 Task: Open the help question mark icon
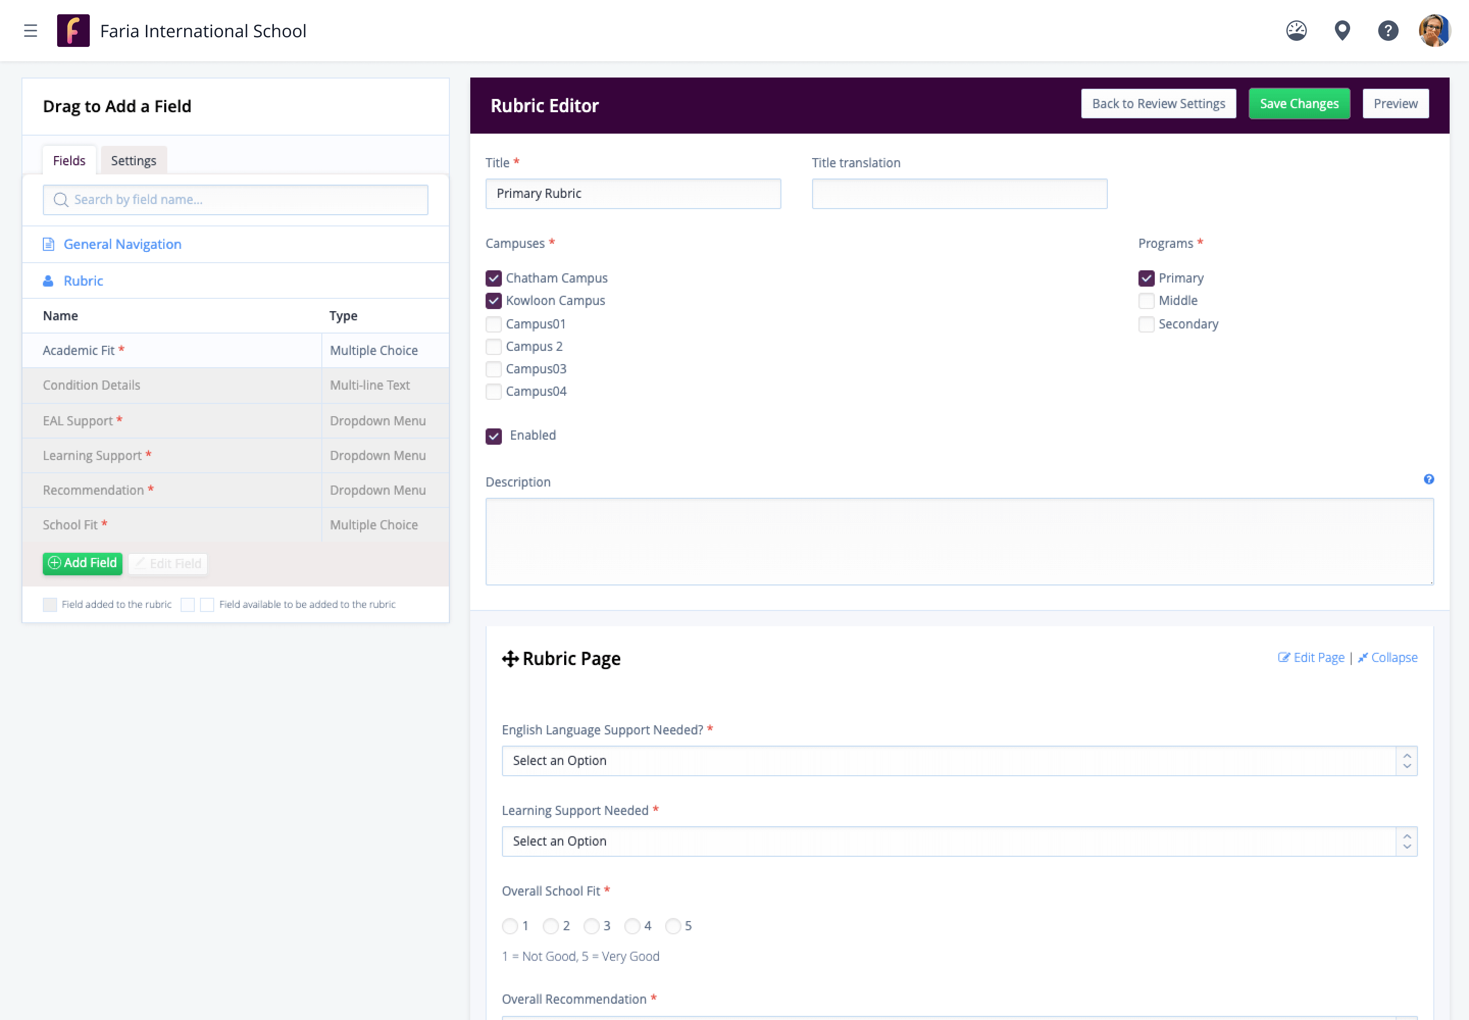coord(1387,31)
